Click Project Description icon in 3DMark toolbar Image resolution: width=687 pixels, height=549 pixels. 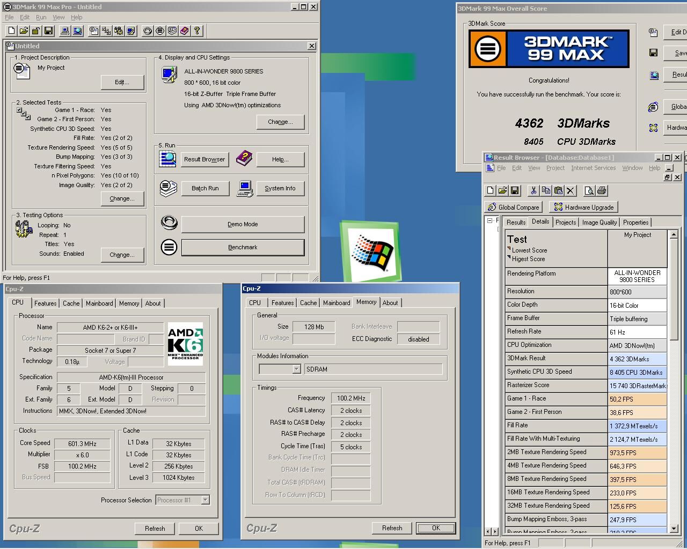pyautogui.click(x=94, y=31)
